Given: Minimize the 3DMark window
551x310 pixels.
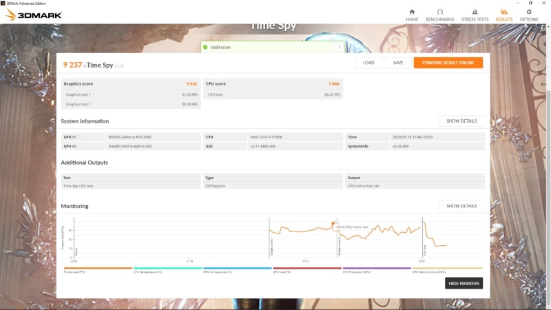Looking at the screenshot, I should [x=517, y=3].
